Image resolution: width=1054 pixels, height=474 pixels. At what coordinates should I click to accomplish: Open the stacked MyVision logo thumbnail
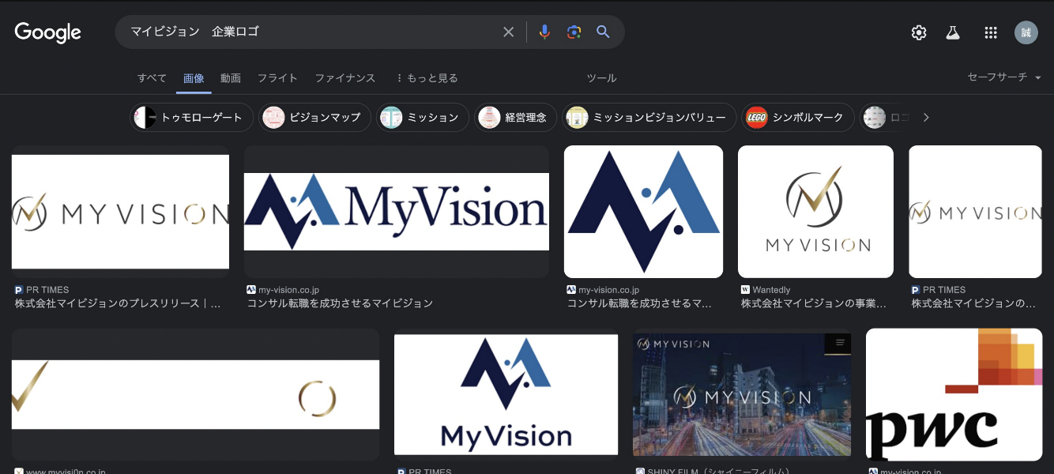pos(506,394)
